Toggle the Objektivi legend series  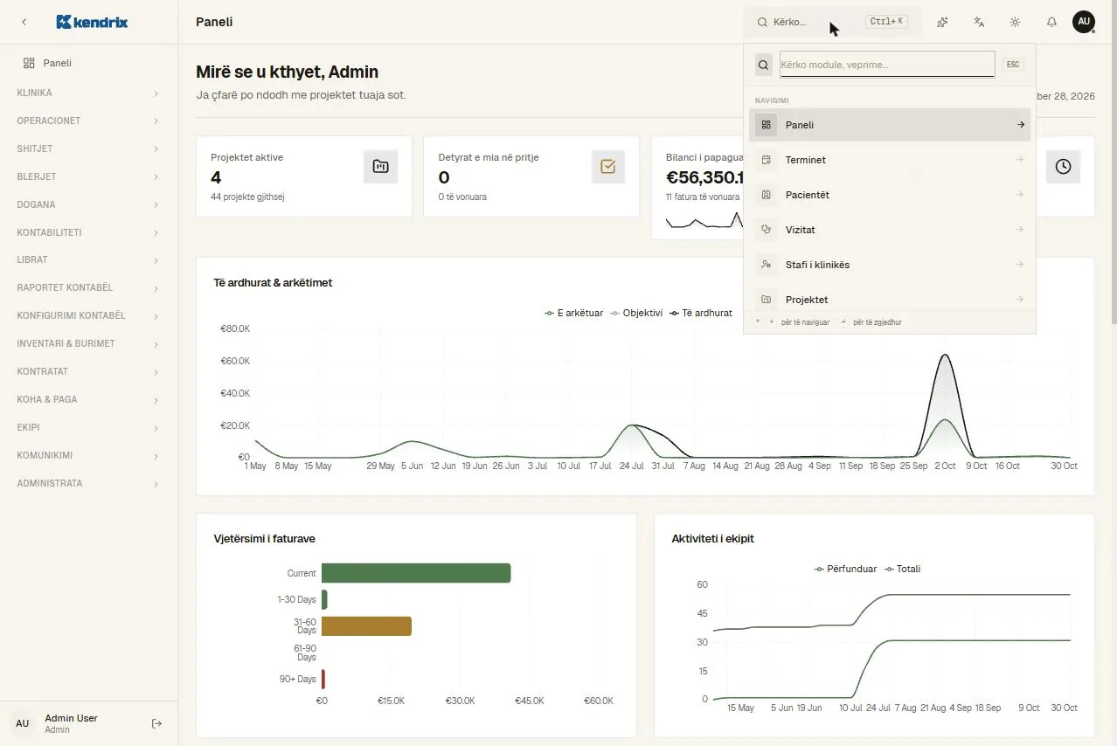coord(636,313)
